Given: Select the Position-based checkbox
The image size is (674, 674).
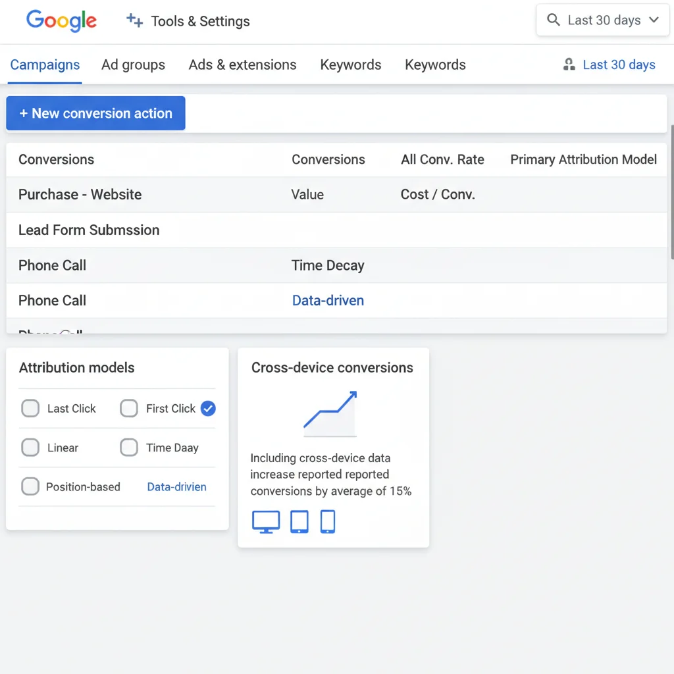Looking at the screenshot, I should coord(30,486).
